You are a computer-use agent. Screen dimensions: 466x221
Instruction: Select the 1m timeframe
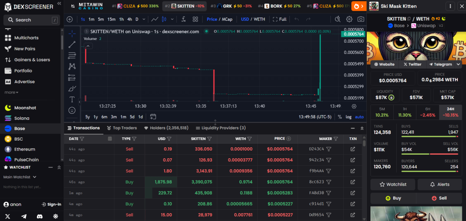tap(91, 19)
